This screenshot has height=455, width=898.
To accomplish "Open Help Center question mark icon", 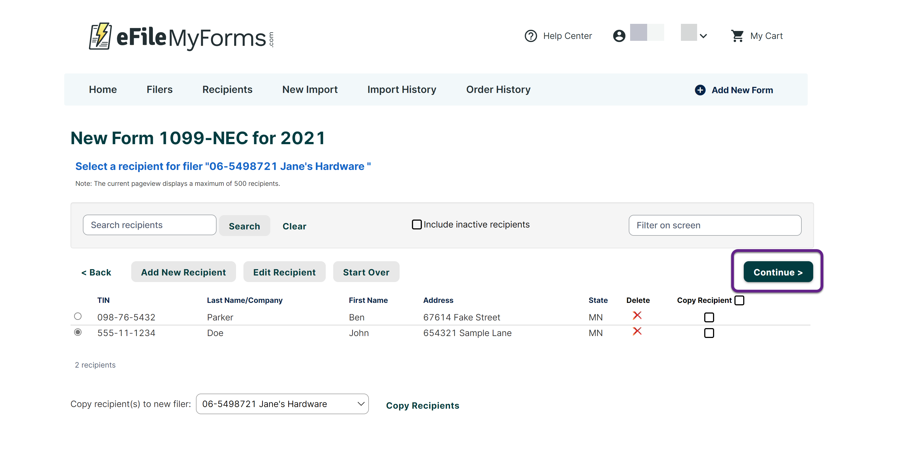I will [x=531, y=36].
